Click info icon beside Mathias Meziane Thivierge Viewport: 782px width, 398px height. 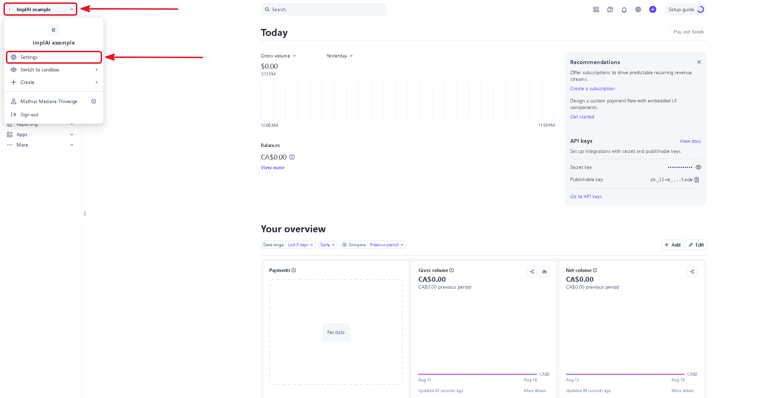pyautogui.click(x=94, y=101)
